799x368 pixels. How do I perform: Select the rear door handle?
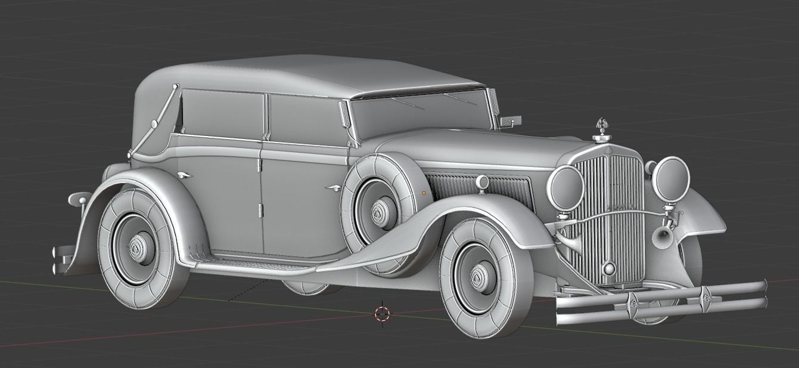[185, 175]
